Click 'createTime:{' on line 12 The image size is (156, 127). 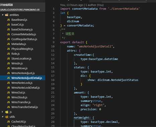(84, 55)
